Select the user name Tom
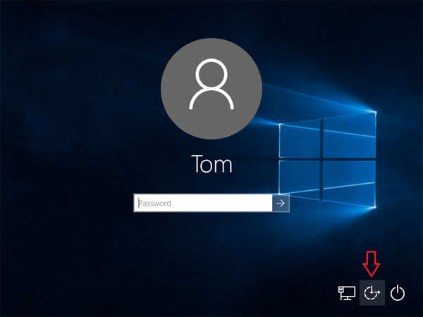Image resolution: width=423 pixels, height=317 pixels. pyautogui.click(x=211, y=164)
